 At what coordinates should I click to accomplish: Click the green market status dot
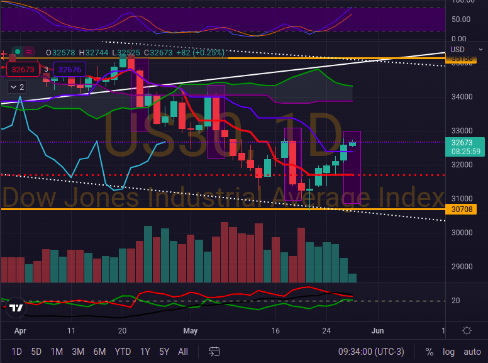click(18, 52)
